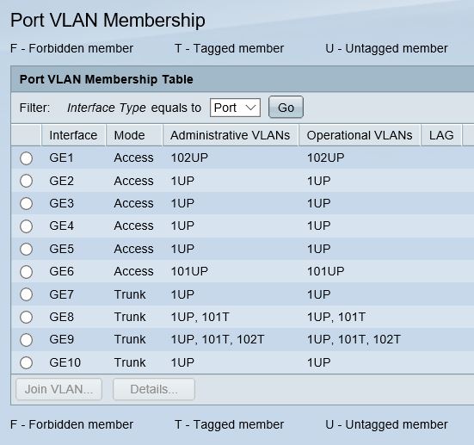The image size is (474, 445).
Task: Select the GE10 interface radio button
Action: click(x=27, y=362)
